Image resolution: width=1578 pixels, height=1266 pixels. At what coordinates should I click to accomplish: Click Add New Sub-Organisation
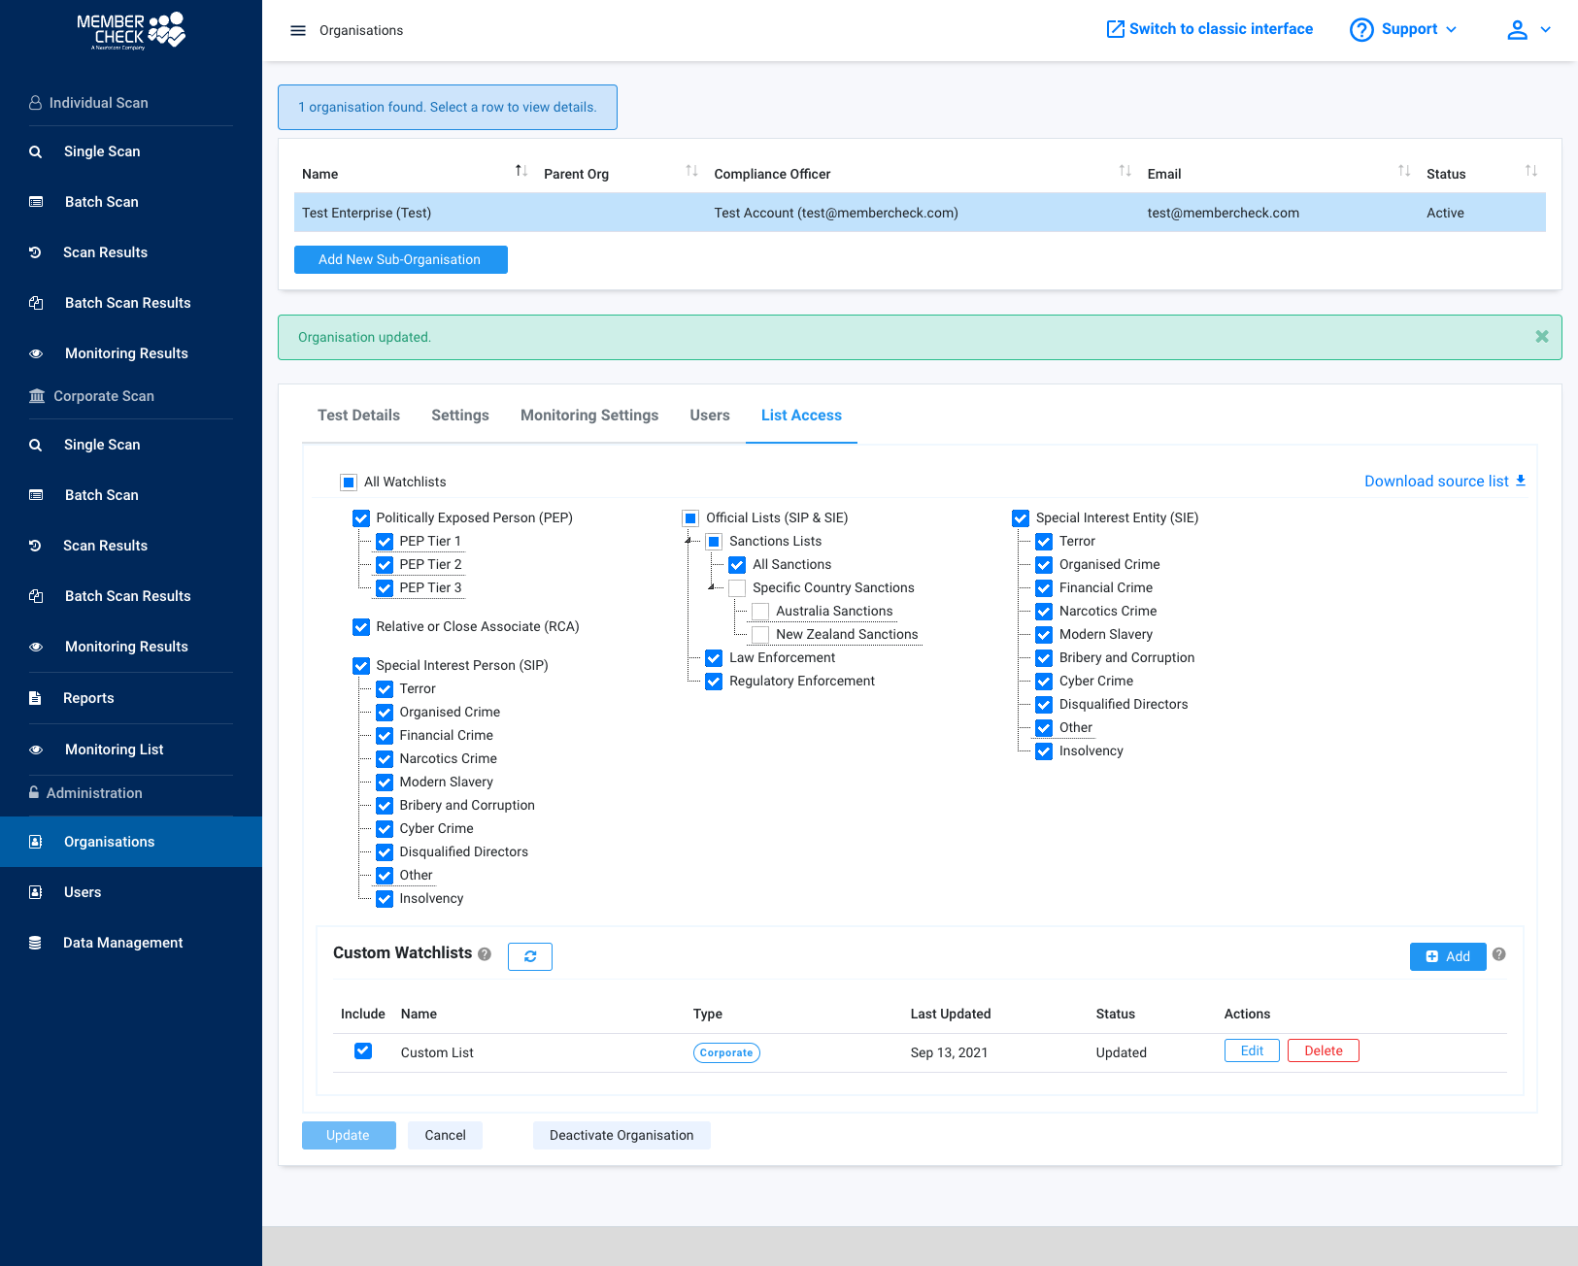coord(400,259)
